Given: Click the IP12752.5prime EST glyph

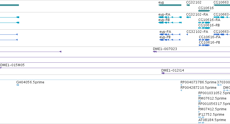Looking at the screenshot, I should (x=201, y=117).
